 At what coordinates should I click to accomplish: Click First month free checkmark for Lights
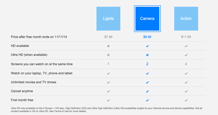[x=108, y=100]
